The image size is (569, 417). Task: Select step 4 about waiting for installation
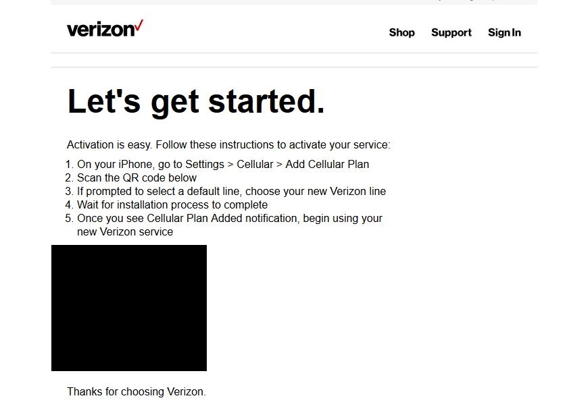click(x=166, y=204)
